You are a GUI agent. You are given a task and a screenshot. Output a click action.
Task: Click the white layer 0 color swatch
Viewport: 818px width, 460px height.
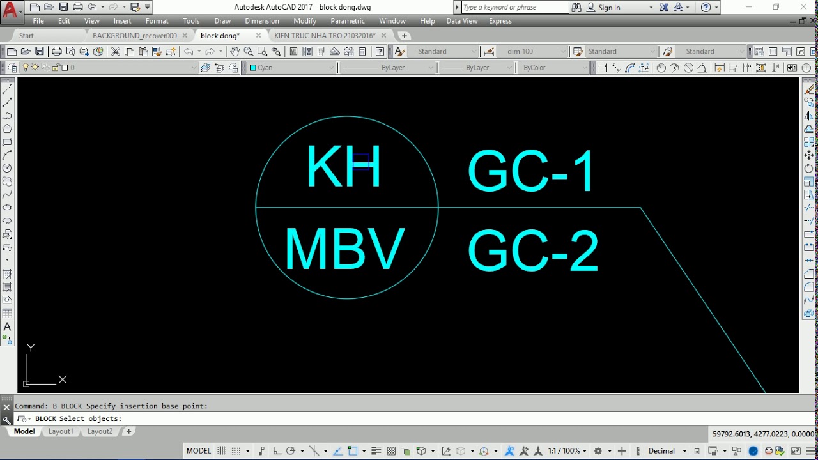pyautogui.click(x=64, y=67)
